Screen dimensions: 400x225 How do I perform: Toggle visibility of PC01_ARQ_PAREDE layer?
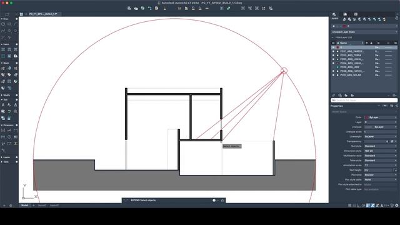(x=333, y=51)
